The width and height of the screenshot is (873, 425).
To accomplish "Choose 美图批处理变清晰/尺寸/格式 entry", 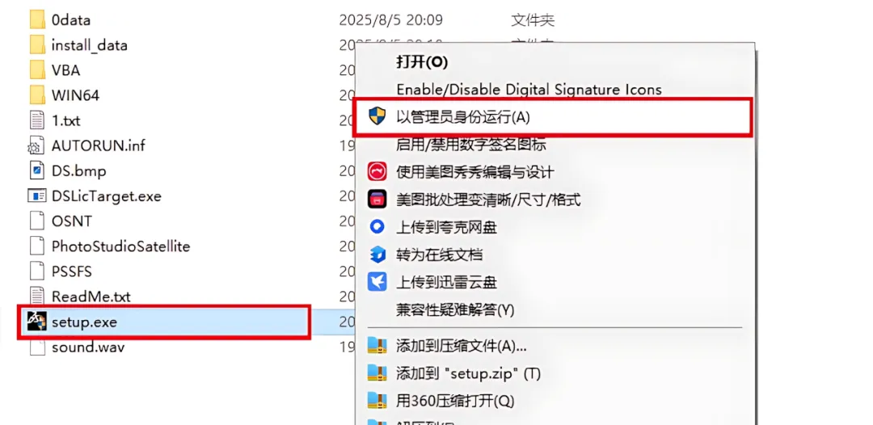I will click(488, 199).
